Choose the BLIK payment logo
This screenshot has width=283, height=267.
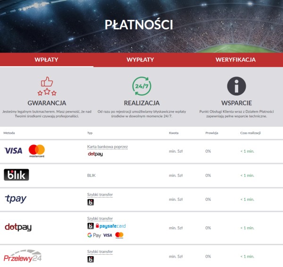point(16,175)
